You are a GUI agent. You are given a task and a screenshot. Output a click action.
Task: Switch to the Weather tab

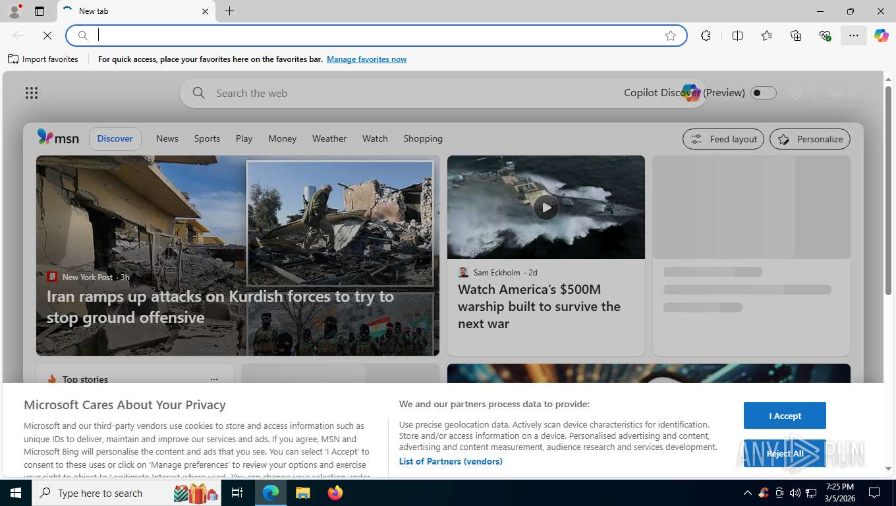[x=329, y=138]
